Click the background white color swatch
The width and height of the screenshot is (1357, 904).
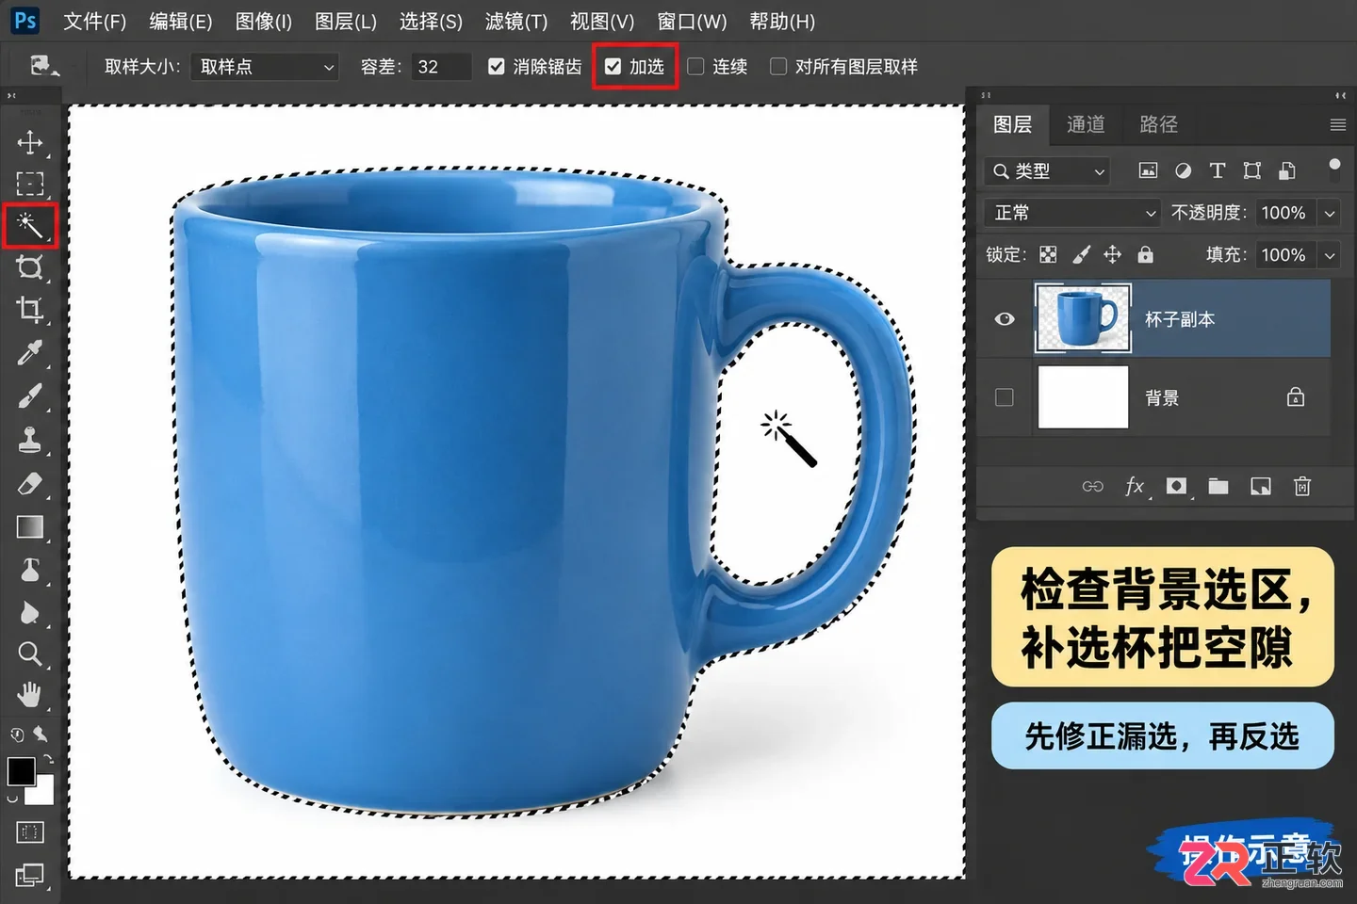tap(41, 792)
